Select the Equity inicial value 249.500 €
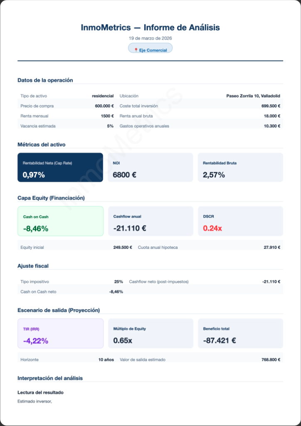301x426 pixels. (x=123, y=248)
